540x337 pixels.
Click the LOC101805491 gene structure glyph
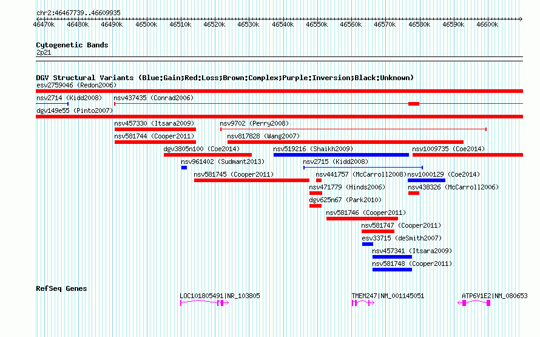[x=204, y=303]
